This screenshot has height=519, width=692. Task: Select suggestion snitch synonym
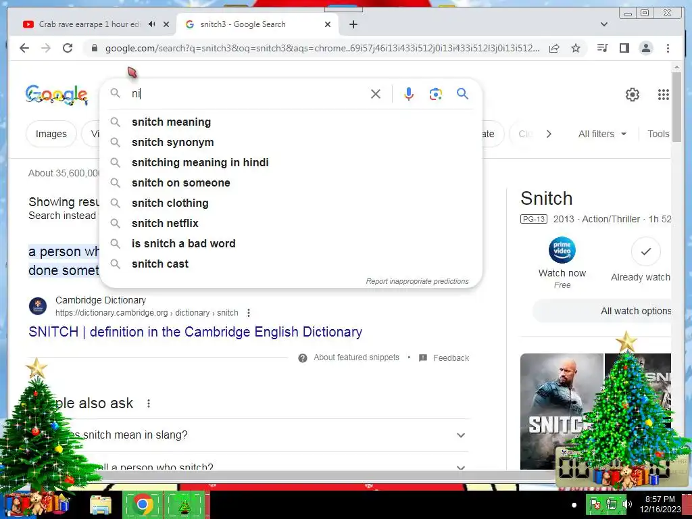pos(291,142)
